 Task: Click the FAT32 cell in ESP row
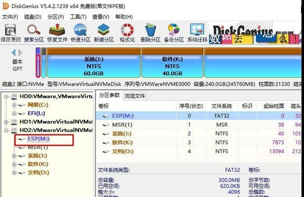(x=222, y=116)
